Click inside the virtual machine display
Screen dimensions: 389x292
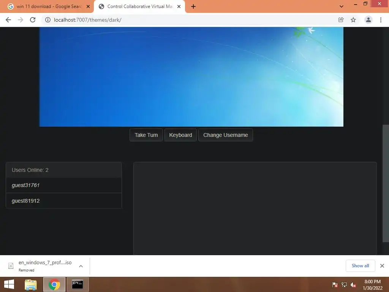(x=191, y=77)
